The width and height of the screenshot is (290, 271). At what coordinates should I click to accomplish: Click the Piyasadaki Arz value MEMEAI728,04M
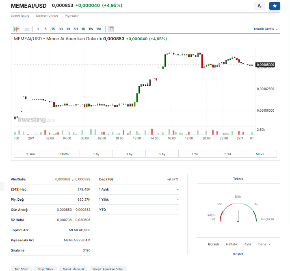(77, 240)
